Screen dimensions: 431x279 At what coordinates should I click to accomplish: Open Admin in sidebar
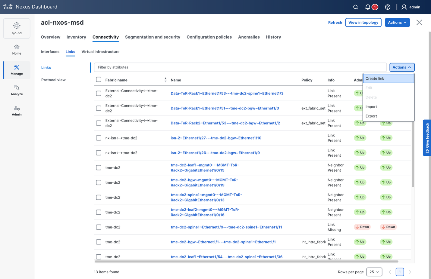point(17,111)
